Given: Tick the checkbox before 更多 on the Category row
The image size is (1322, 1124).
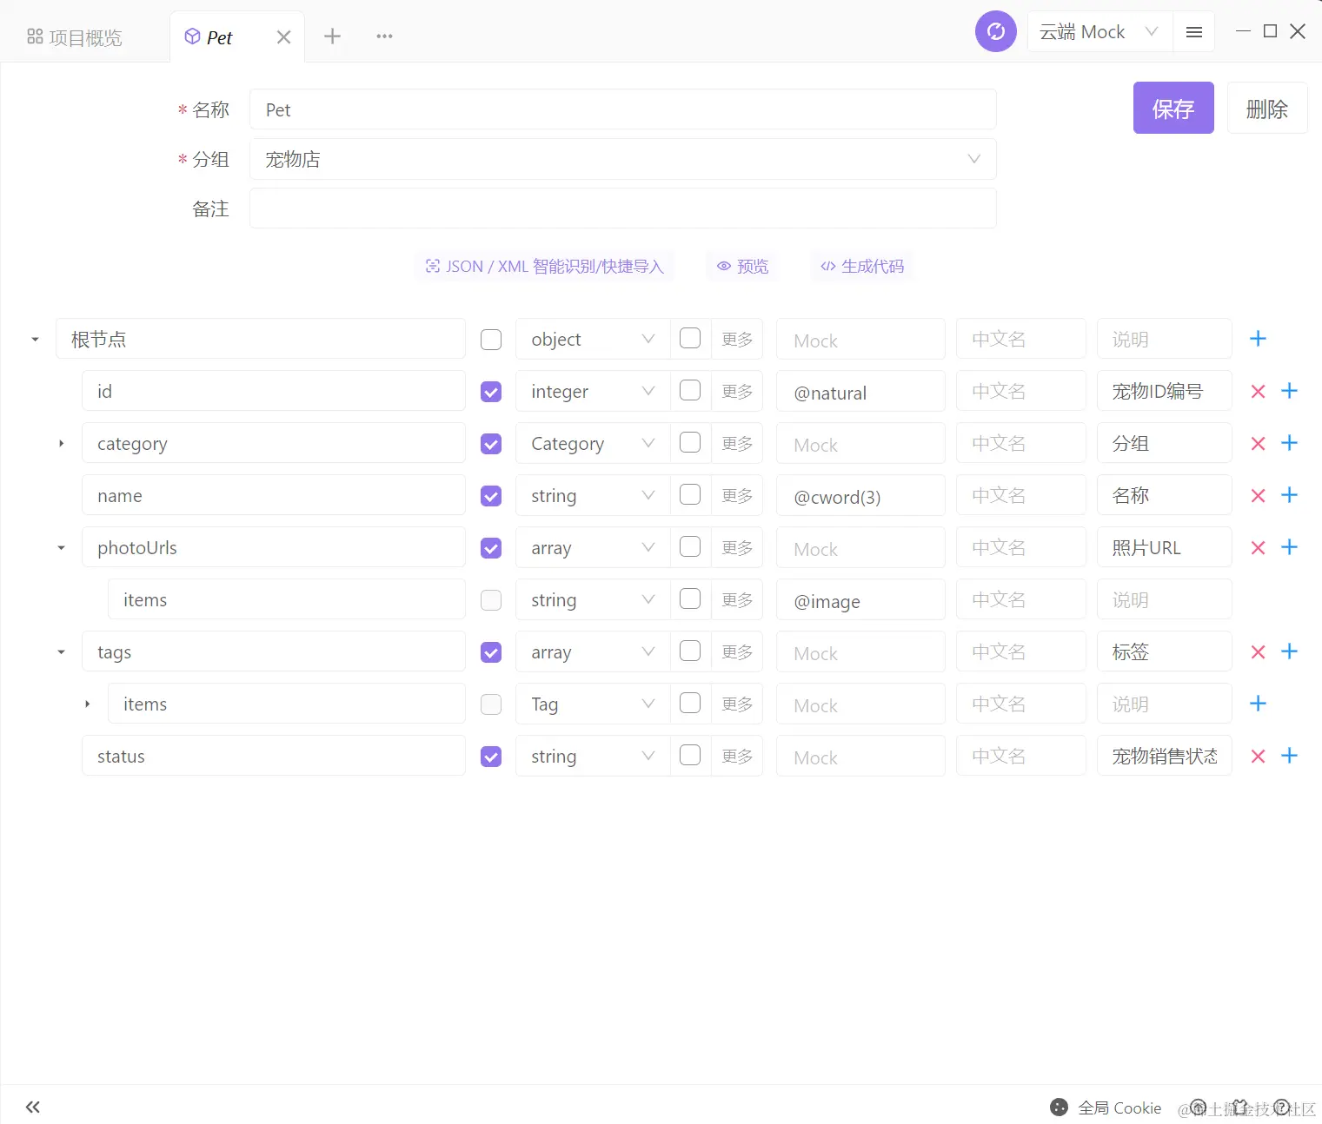Looking at the screenshot, I should tap(690, 442).
